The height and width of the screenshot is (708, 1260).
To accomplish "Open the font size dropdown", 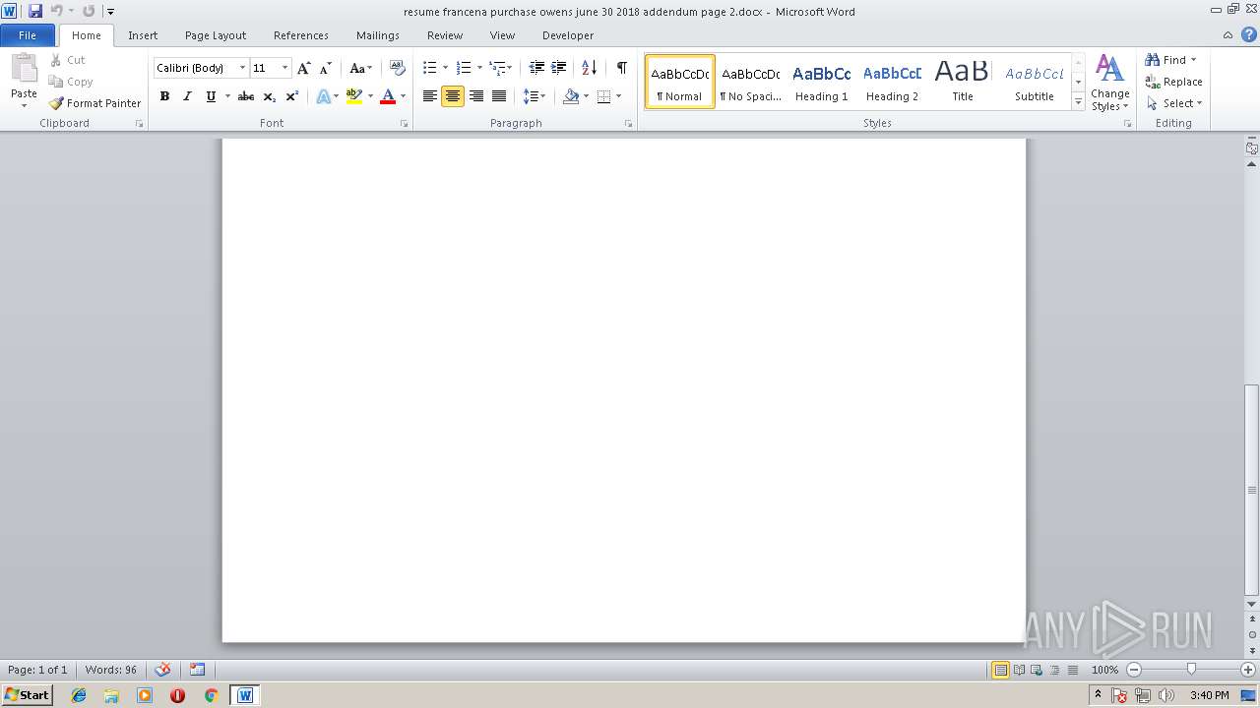I will [x=284, y=68].
